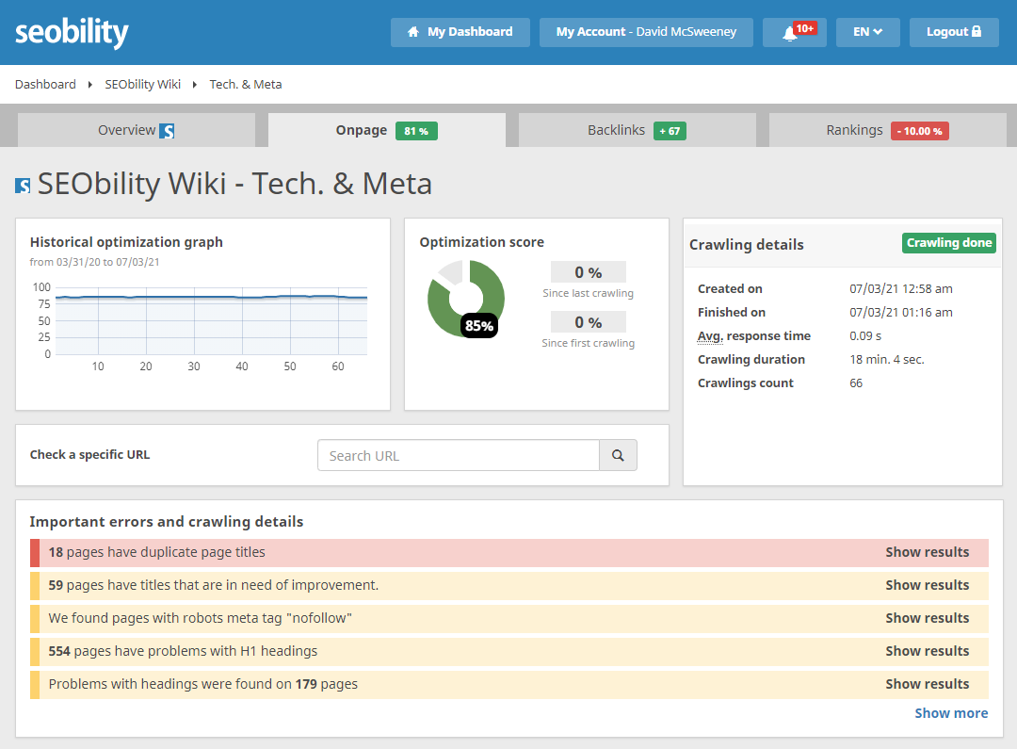Screen dimensions: 1017x749
Task: Click the lock icon on Logout
Action: click(977, 32)
